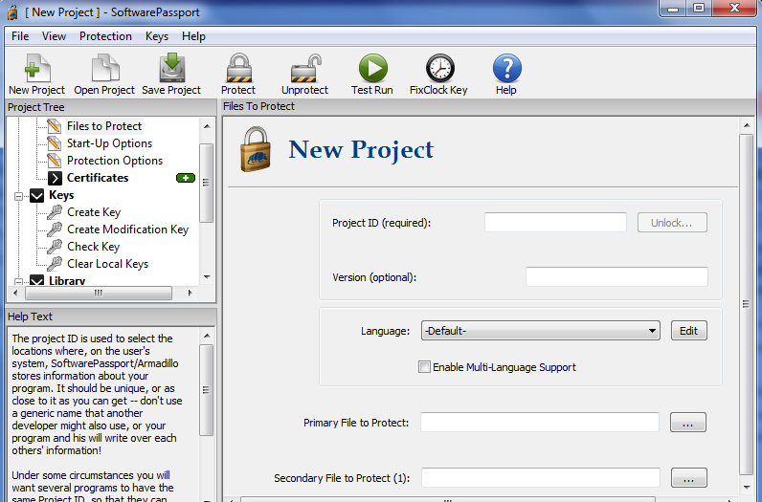
Task: Open the File menu
Action: 20,36
